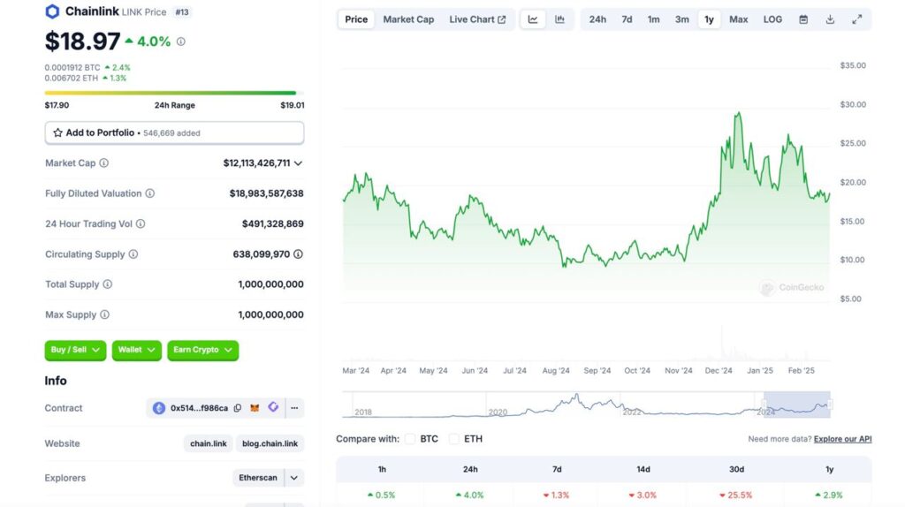
Task: Open the Fully Diluted Valuation info icon
Action: pos(150,193)
